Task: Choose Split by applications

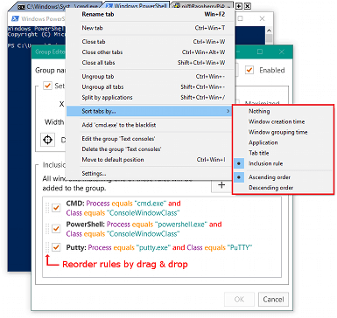Action: click(150, 98)
